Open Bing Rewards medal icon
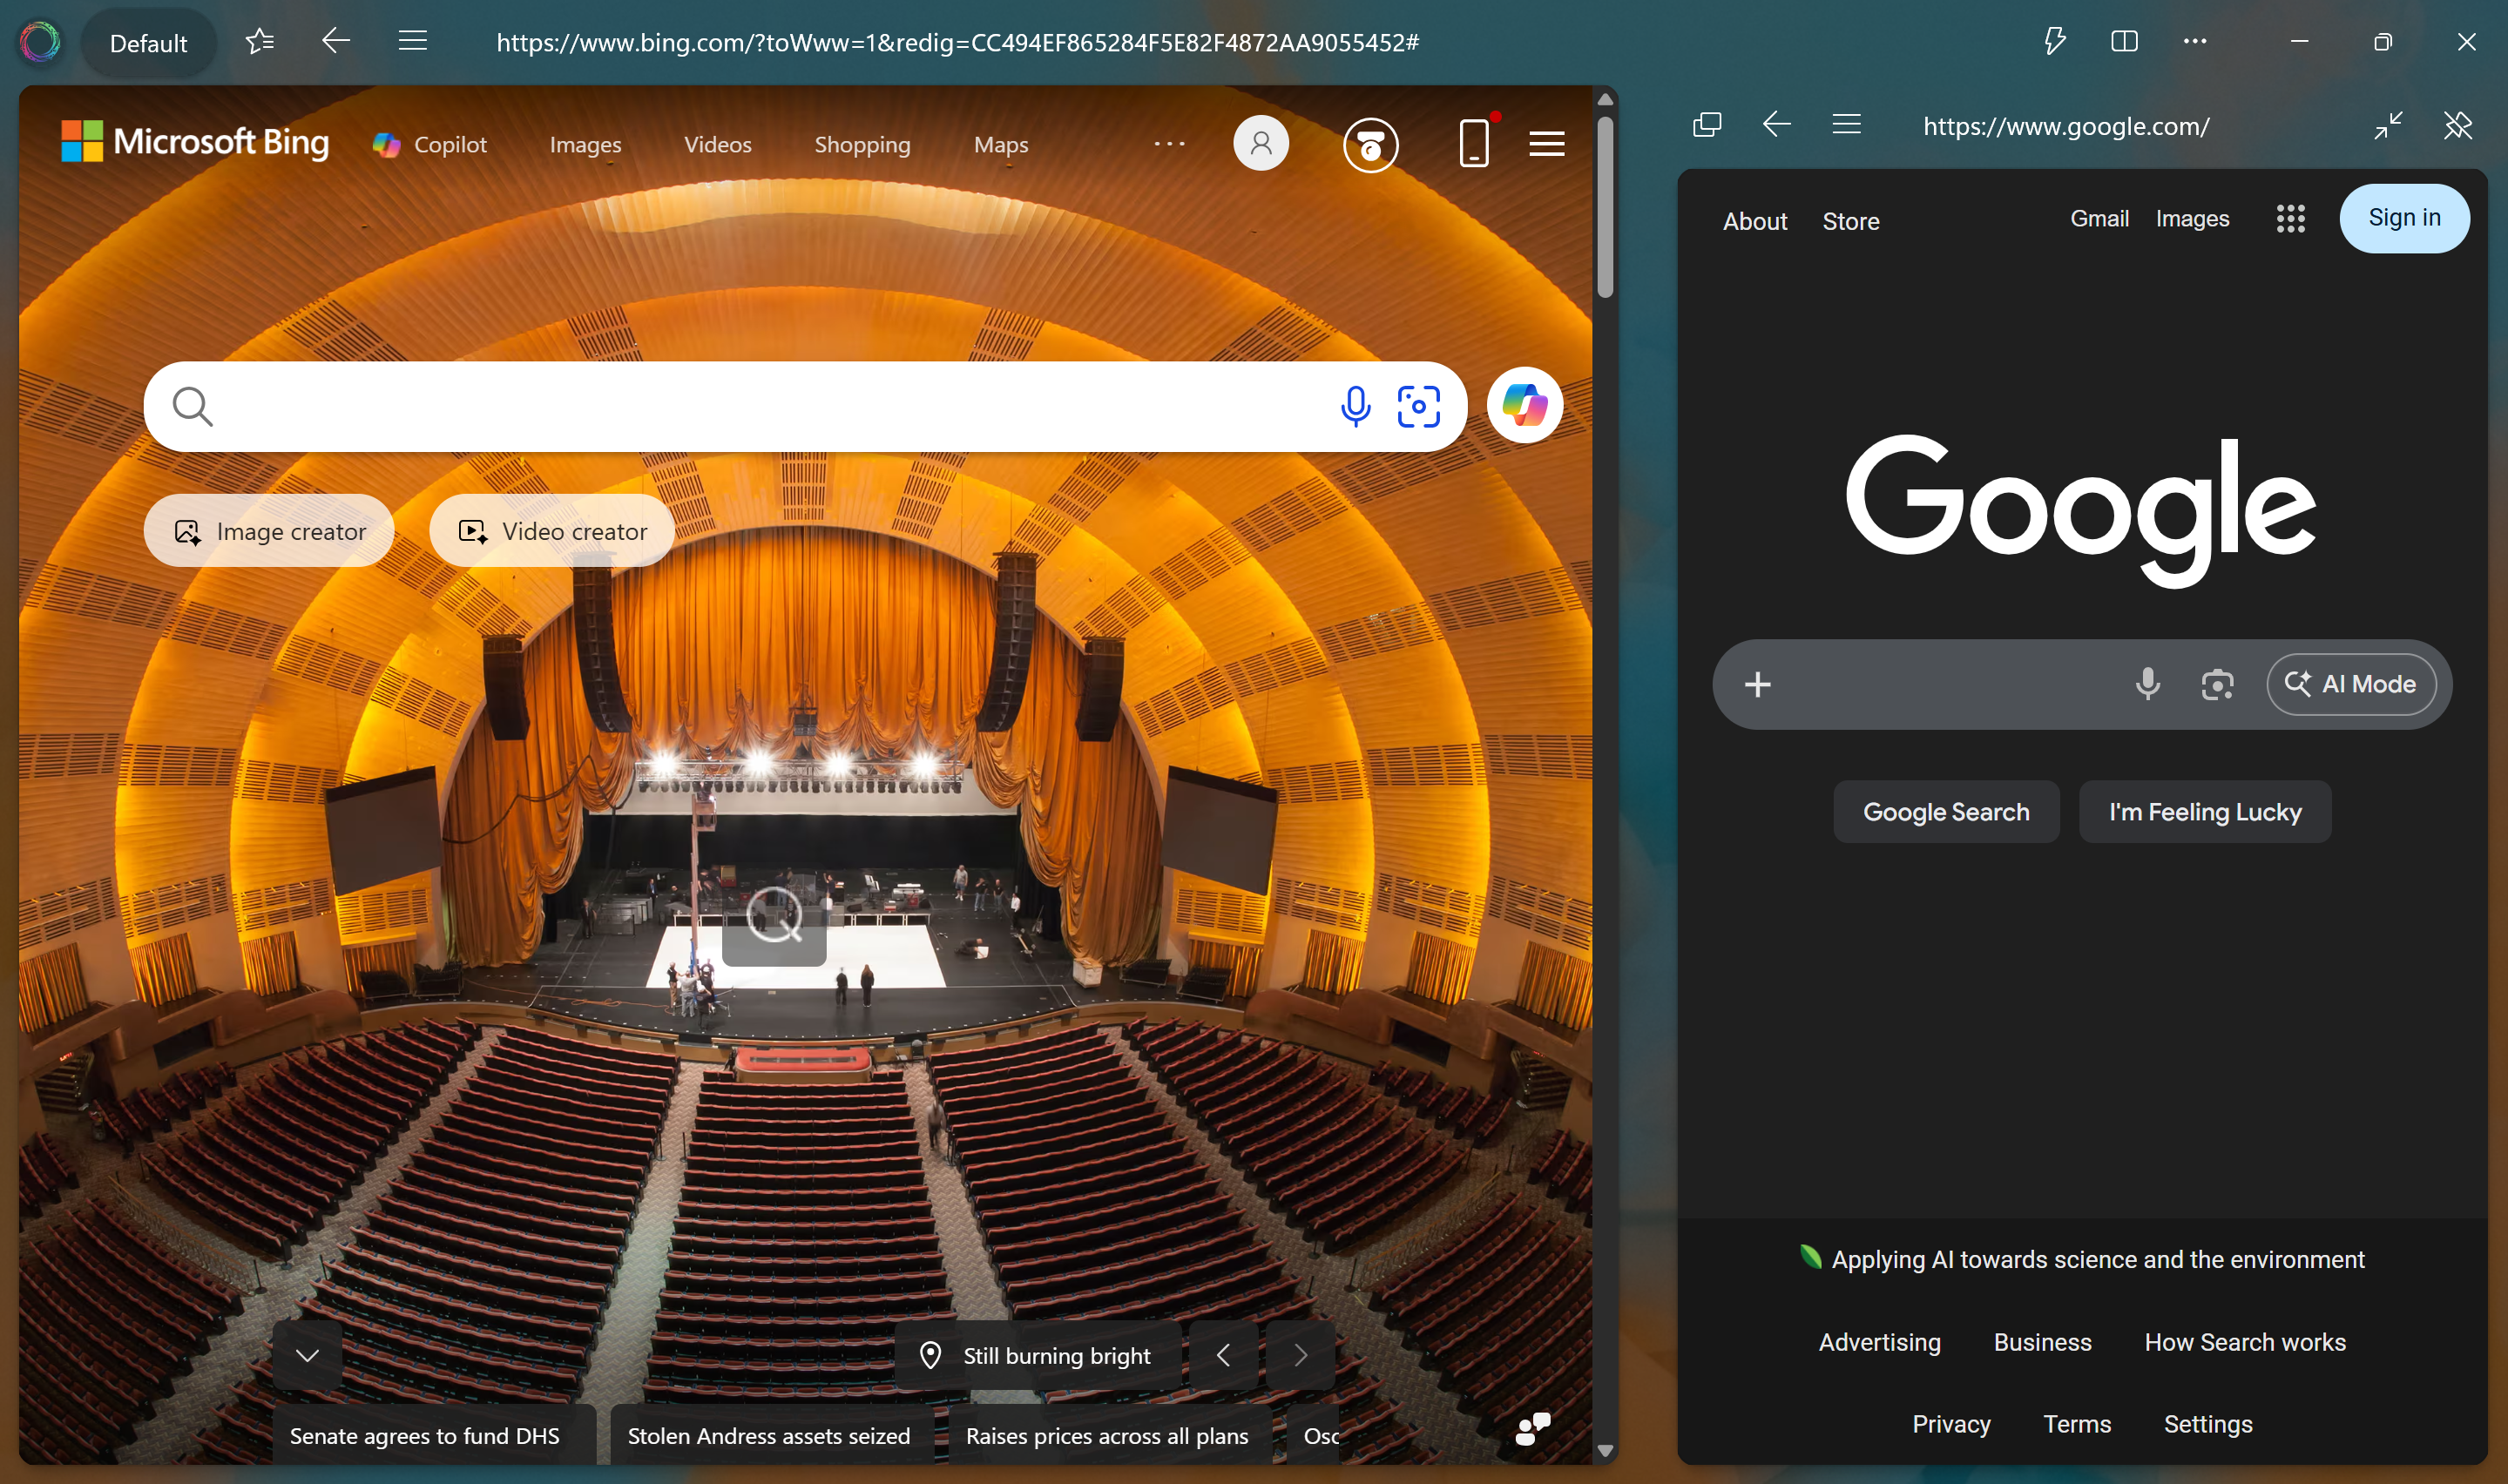 point(1370,145)
